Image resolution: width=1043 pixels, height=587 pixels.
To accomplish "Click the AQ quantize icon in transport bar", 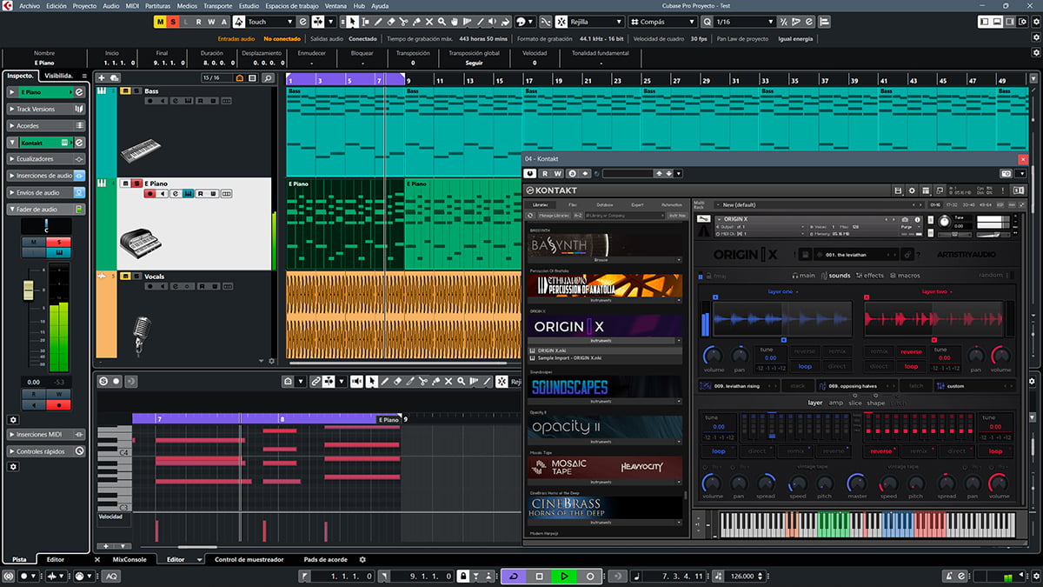I will tap(112, 576).
